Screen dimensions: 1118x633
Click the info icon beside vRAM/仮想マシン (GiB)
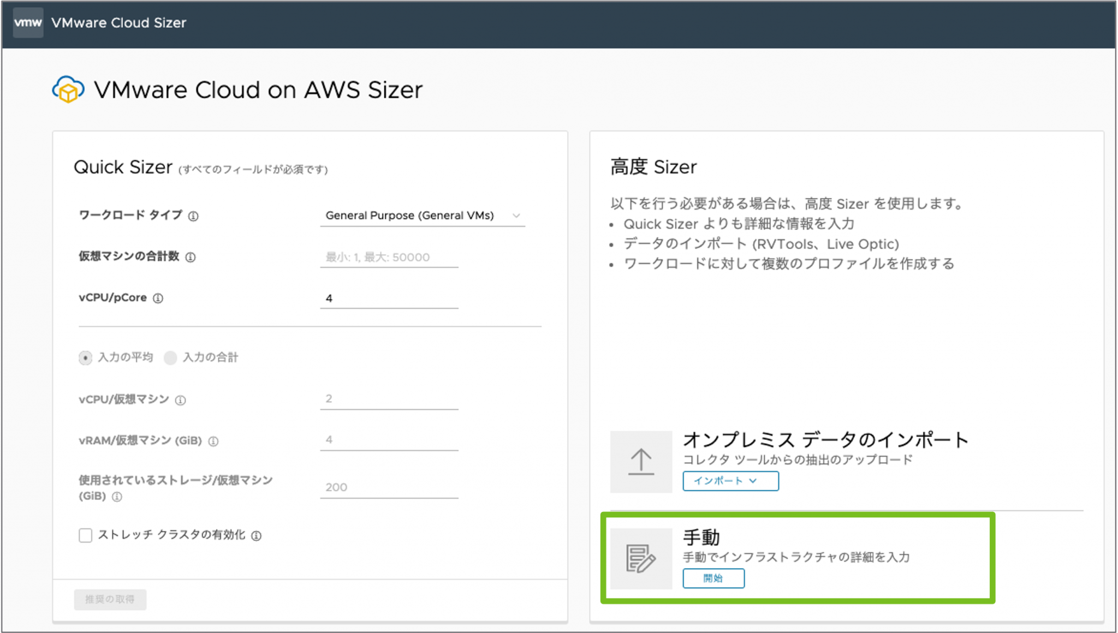tap(214, 441)
